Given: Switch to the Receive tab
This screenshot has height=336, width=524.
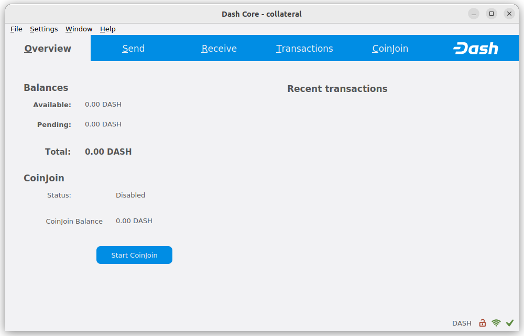Looking at the screenshot, I should tap(219, 48).
